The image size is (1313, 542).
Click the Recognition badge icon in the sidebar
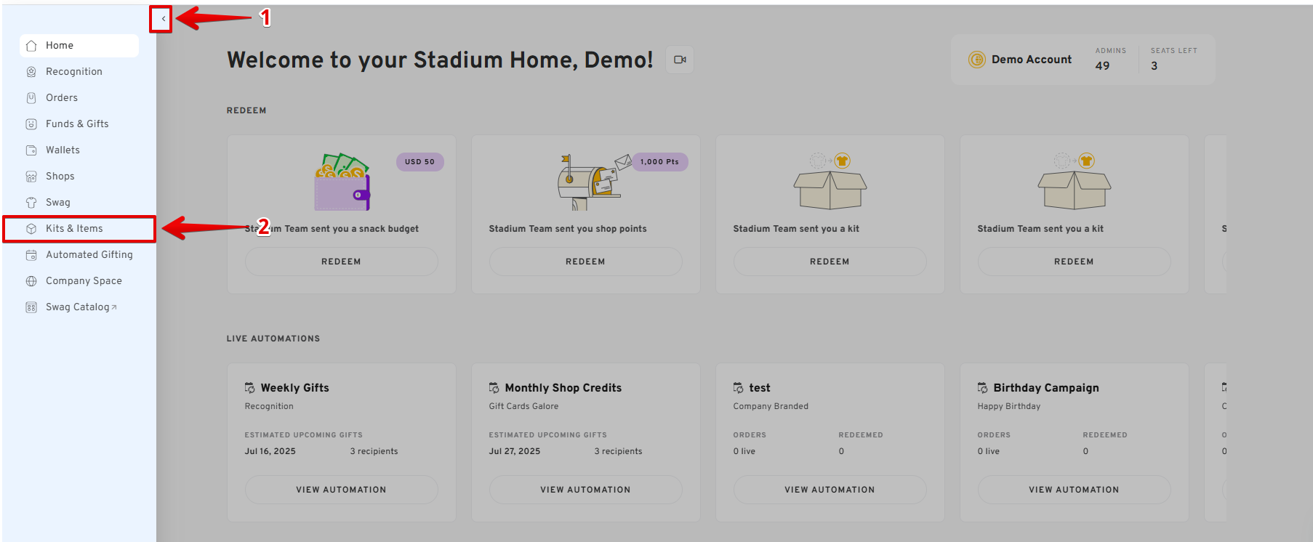point(31,72)
